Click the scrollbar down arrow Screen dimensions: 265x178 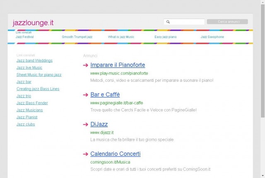(263, 176)
